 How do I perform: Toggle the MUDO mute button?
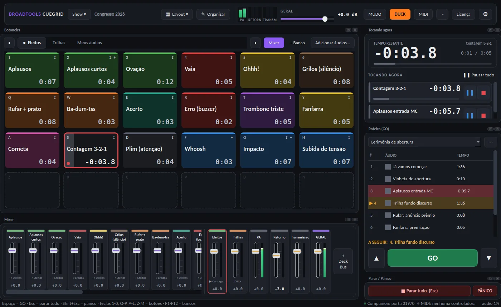pos(375,14)
